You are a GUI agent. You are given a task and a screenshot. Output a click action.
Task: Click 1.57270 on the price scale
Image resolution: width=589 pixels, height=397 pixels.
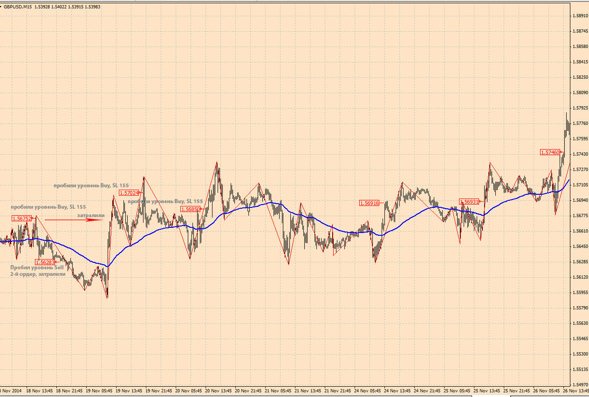tap(579, 169)
